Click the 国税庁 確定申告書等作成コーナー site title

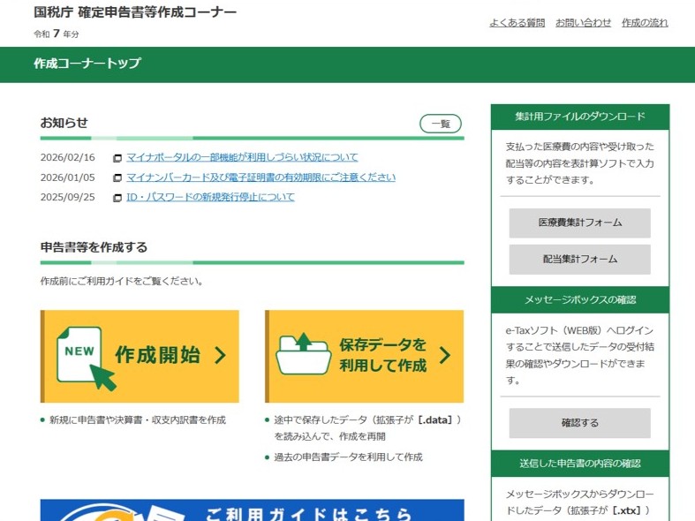pyautogui.click(x=135, y=12)
